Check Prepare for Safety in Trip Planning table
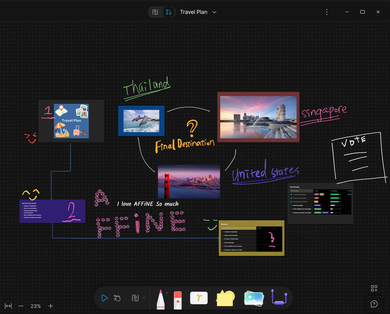This screenshot has height=314, width=390. [291, 213]
